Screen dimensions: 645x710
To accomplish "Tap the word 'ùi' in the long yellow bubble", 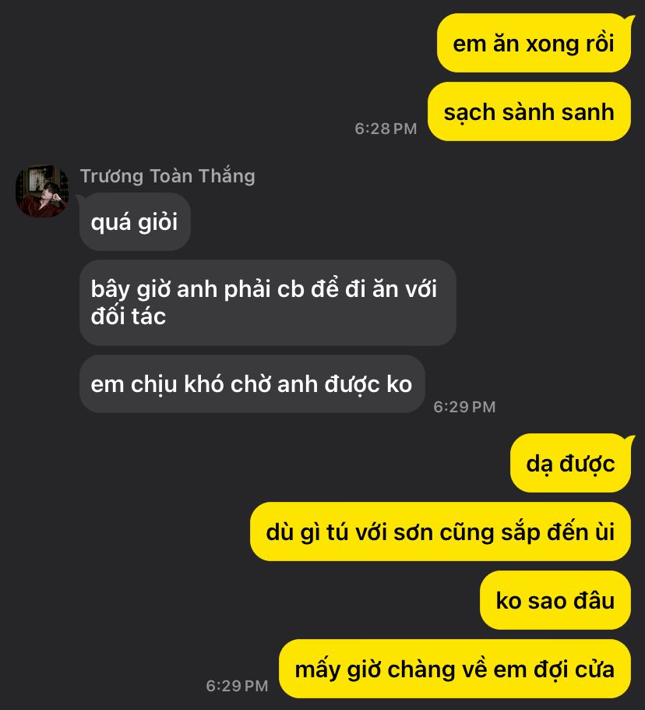I will tap(604, 532).
